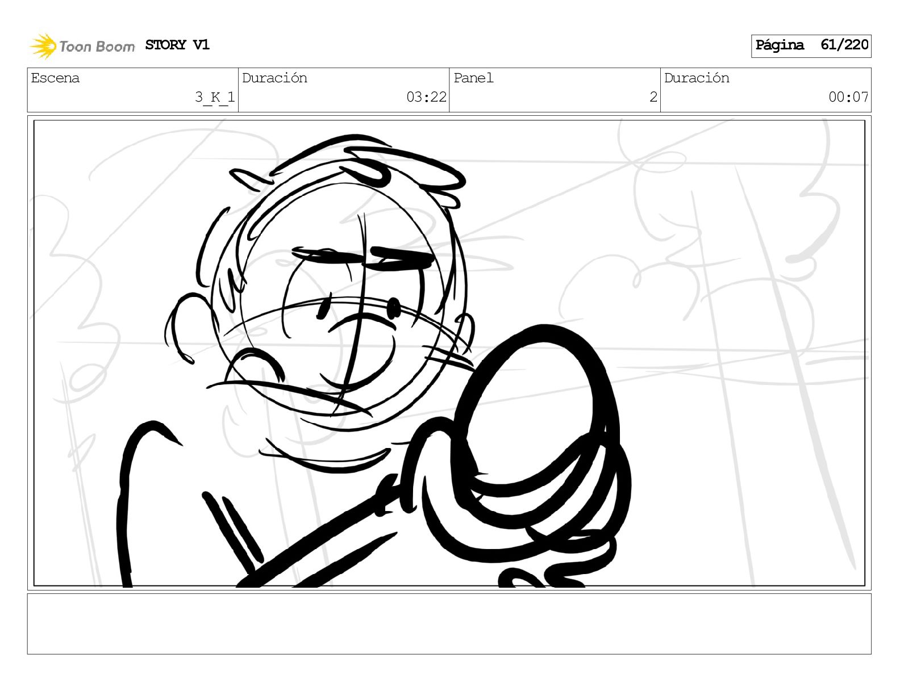Select the scene value 3_K_1

215,97
